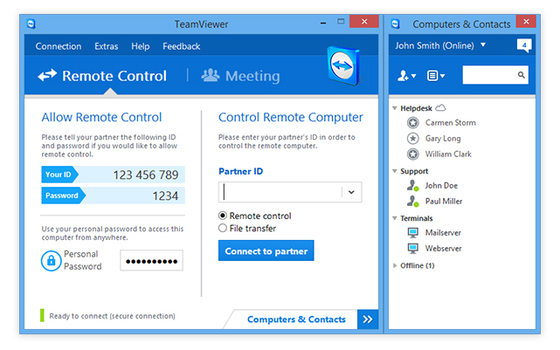Click the personal password lock icon
This screenshot has width=560, height=350.
point(51,260)
